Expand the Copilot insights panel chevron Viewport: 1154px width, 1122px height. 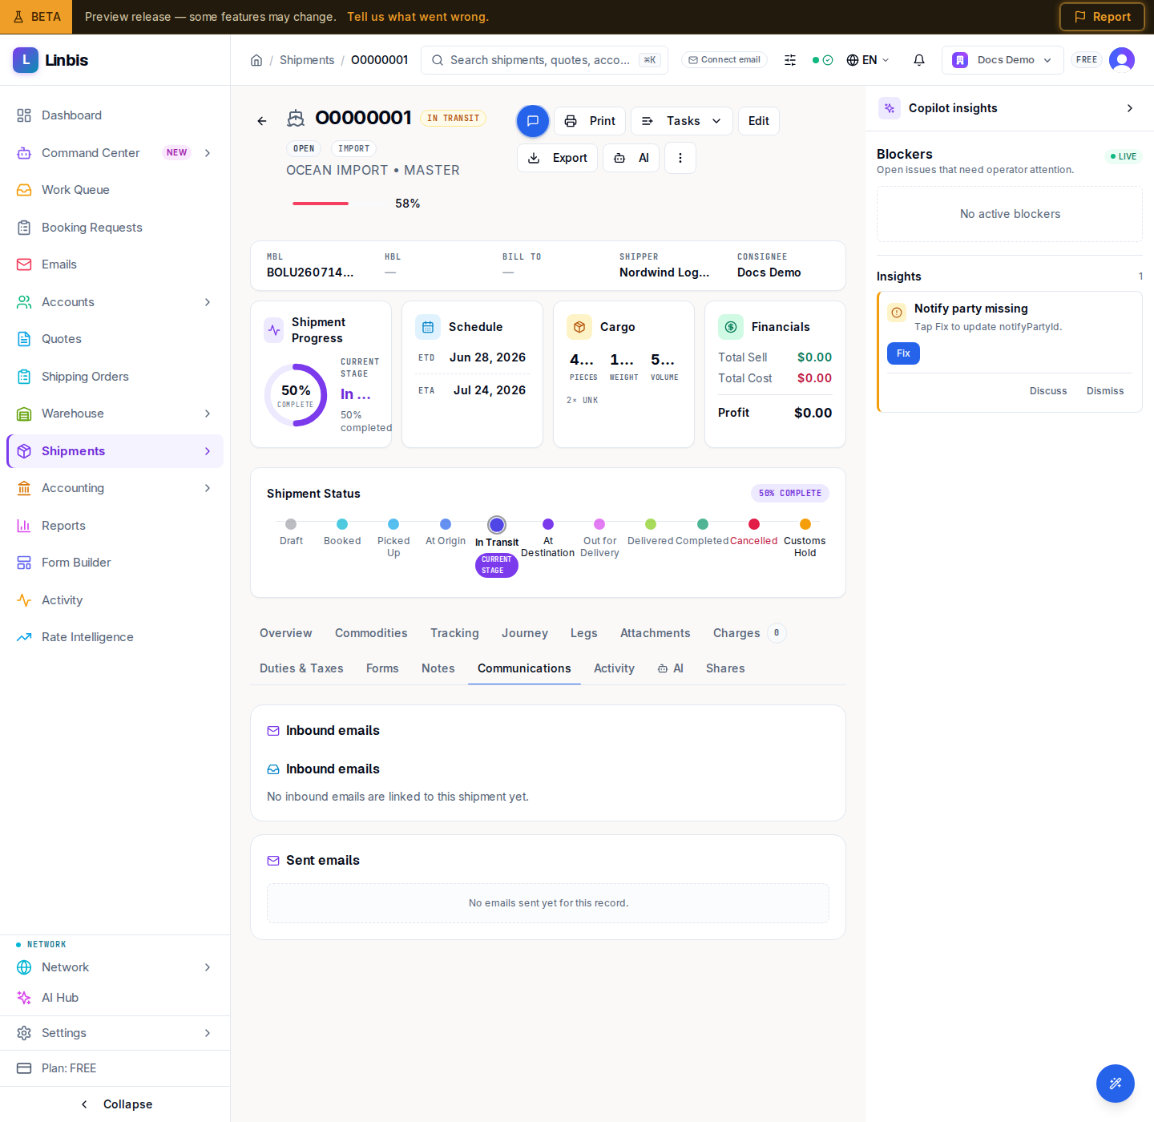[1130, 108]
